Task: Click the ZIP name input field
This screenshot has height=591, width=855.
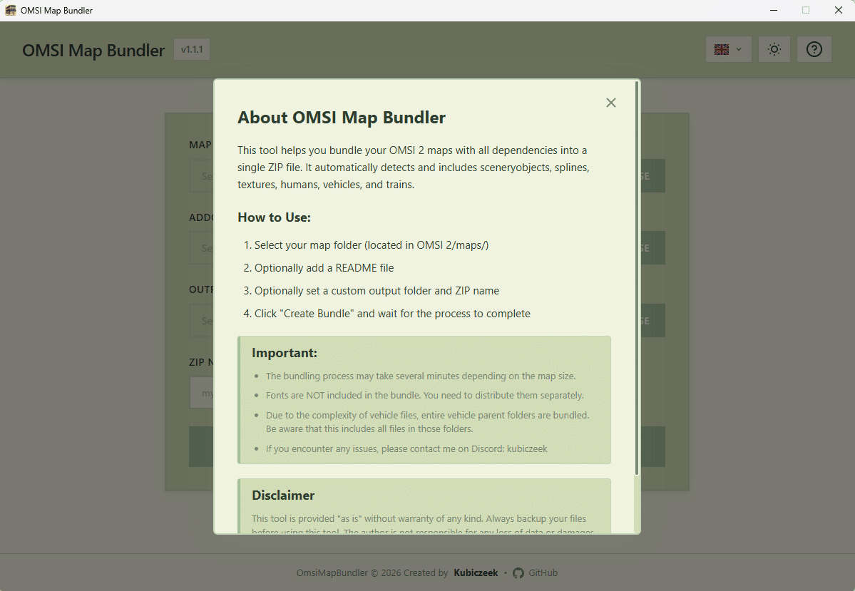Action: 201,393
